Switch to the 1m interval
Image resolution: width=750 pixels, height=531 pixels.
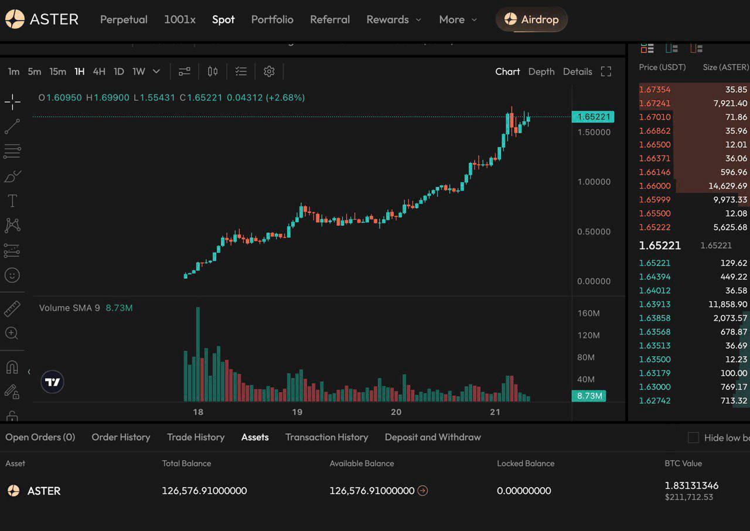(13, 72)
